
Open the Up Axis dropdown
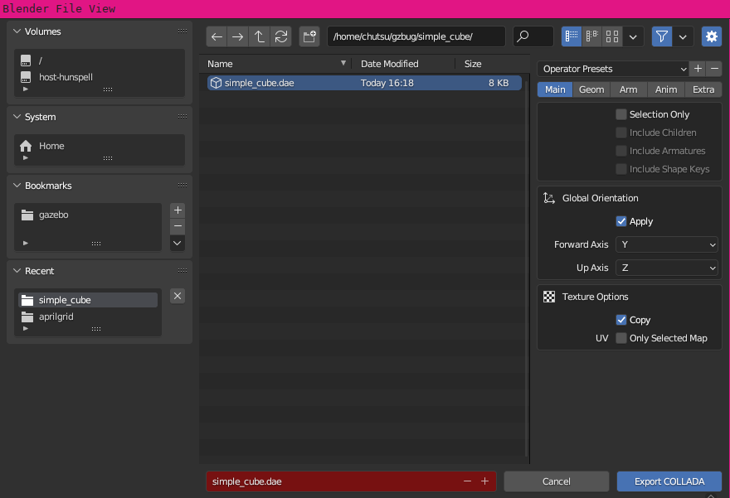pos(667,267)
